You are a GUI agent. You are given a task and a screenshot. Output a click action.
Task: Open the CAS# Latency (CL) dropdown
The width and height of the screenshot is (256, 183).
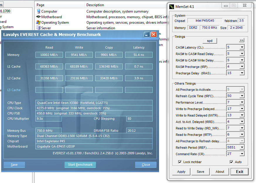point(242,47)
